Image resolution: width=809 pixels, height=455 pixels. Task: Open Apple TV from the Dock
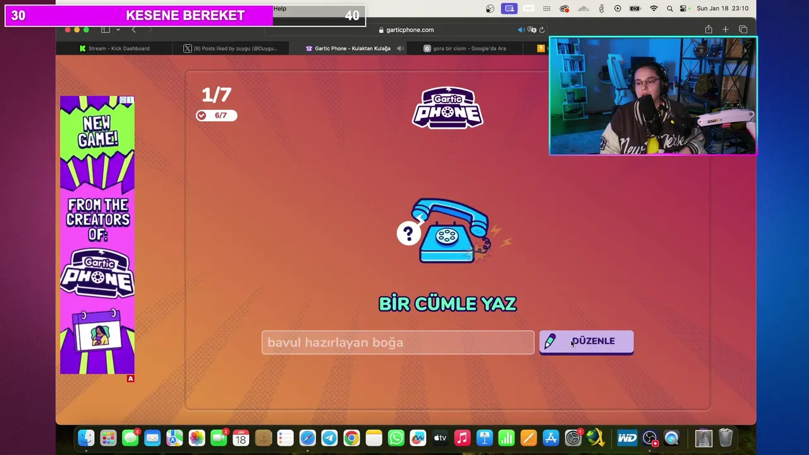440,438
